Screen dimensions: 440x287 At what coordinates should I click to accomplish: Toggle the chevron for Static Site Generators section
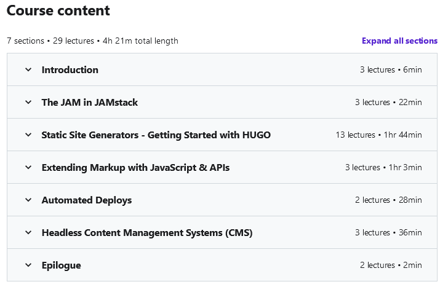point(28,135)
